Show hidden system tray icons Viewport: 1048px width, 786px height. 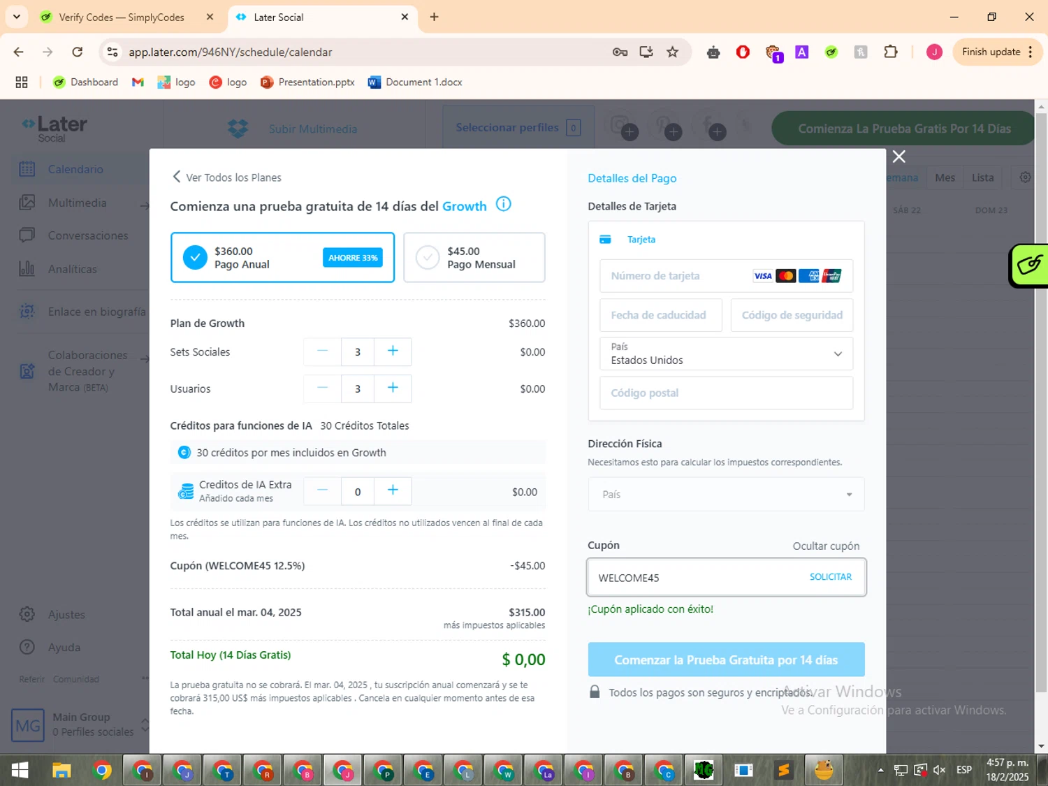tap(880, 770)
